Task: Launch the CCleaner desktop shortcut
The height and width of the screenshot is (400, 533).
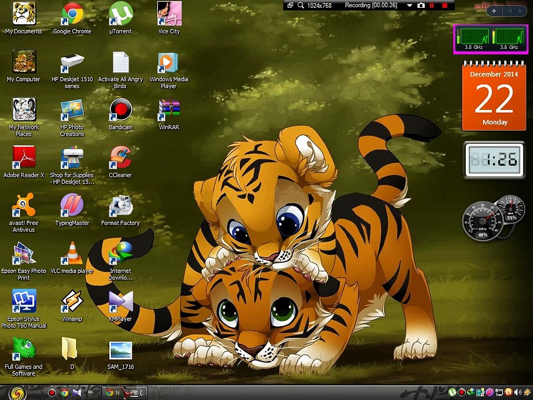Action: 120,162
